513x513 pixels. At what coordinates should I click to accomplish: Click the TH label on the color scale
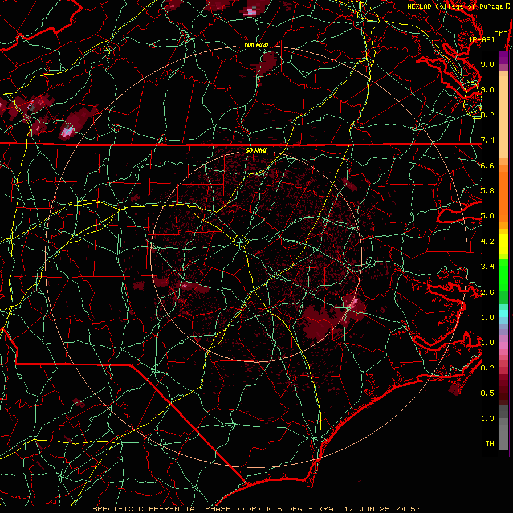490,444
